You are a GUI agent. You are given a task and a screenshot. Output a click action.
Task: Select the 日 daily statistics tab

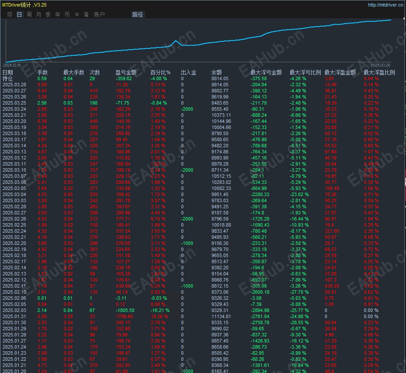(x=19, y=14)
